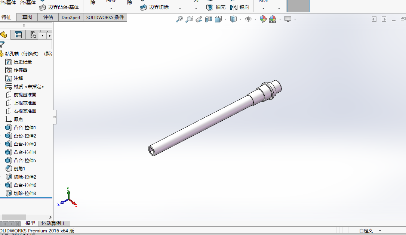Click the Apply Scene icon
406x235 pixels.
[273, 19]
